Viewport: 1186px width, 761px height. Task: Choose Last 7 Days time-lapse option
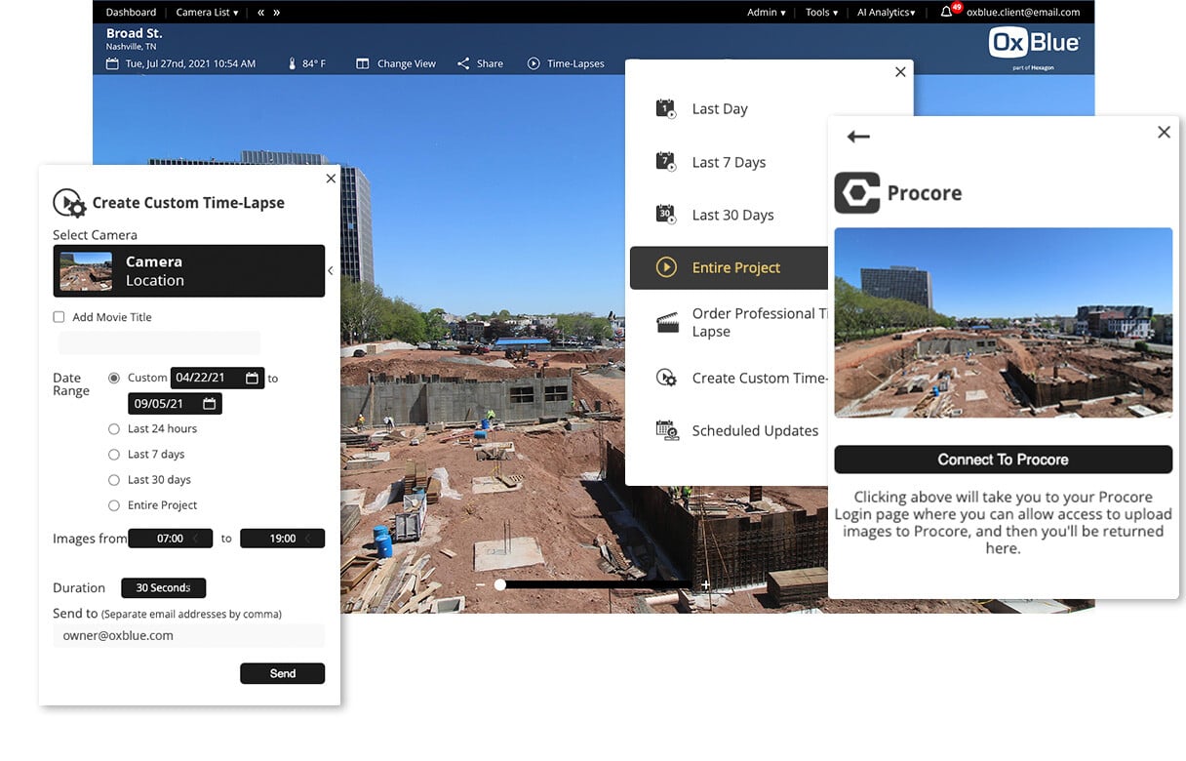click(727, 162)
